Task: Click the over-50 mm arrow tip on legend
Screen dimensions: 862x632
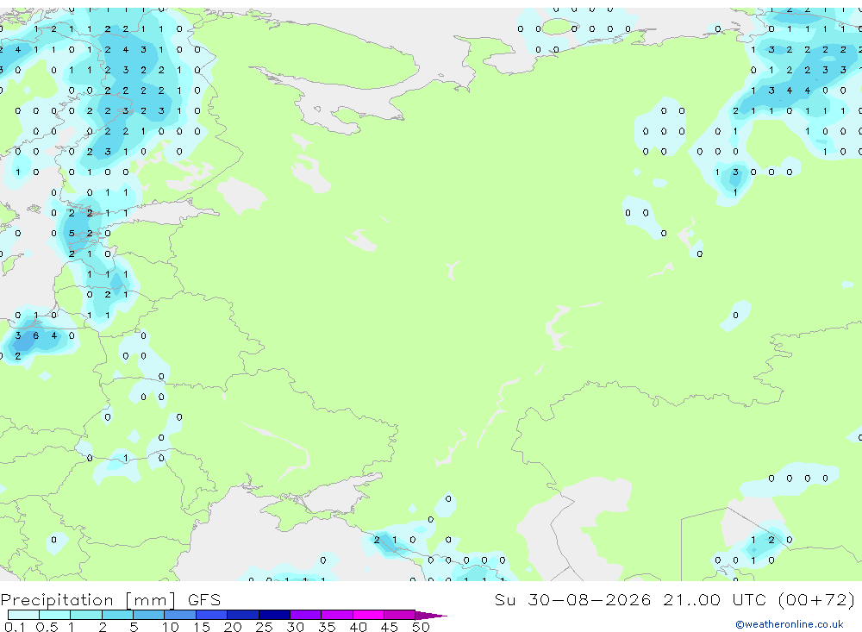Action: [431, 616]
